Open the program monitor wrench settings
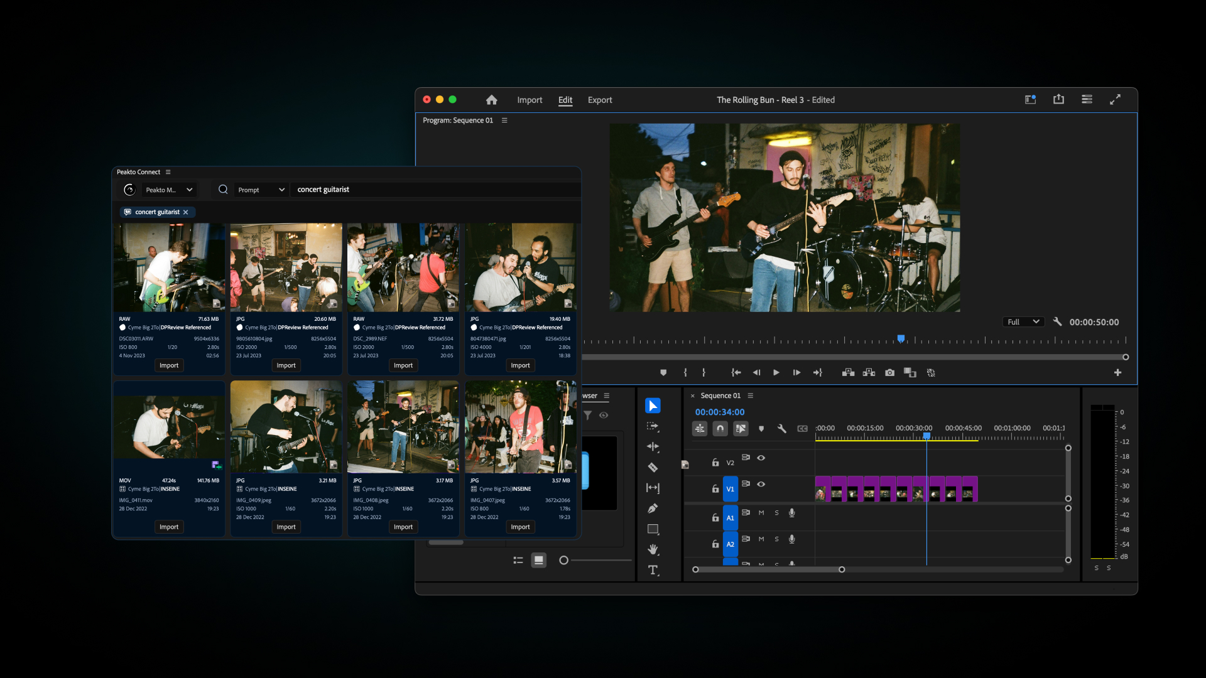This screenshot has width=1206, height=678. coord(1057,321)
